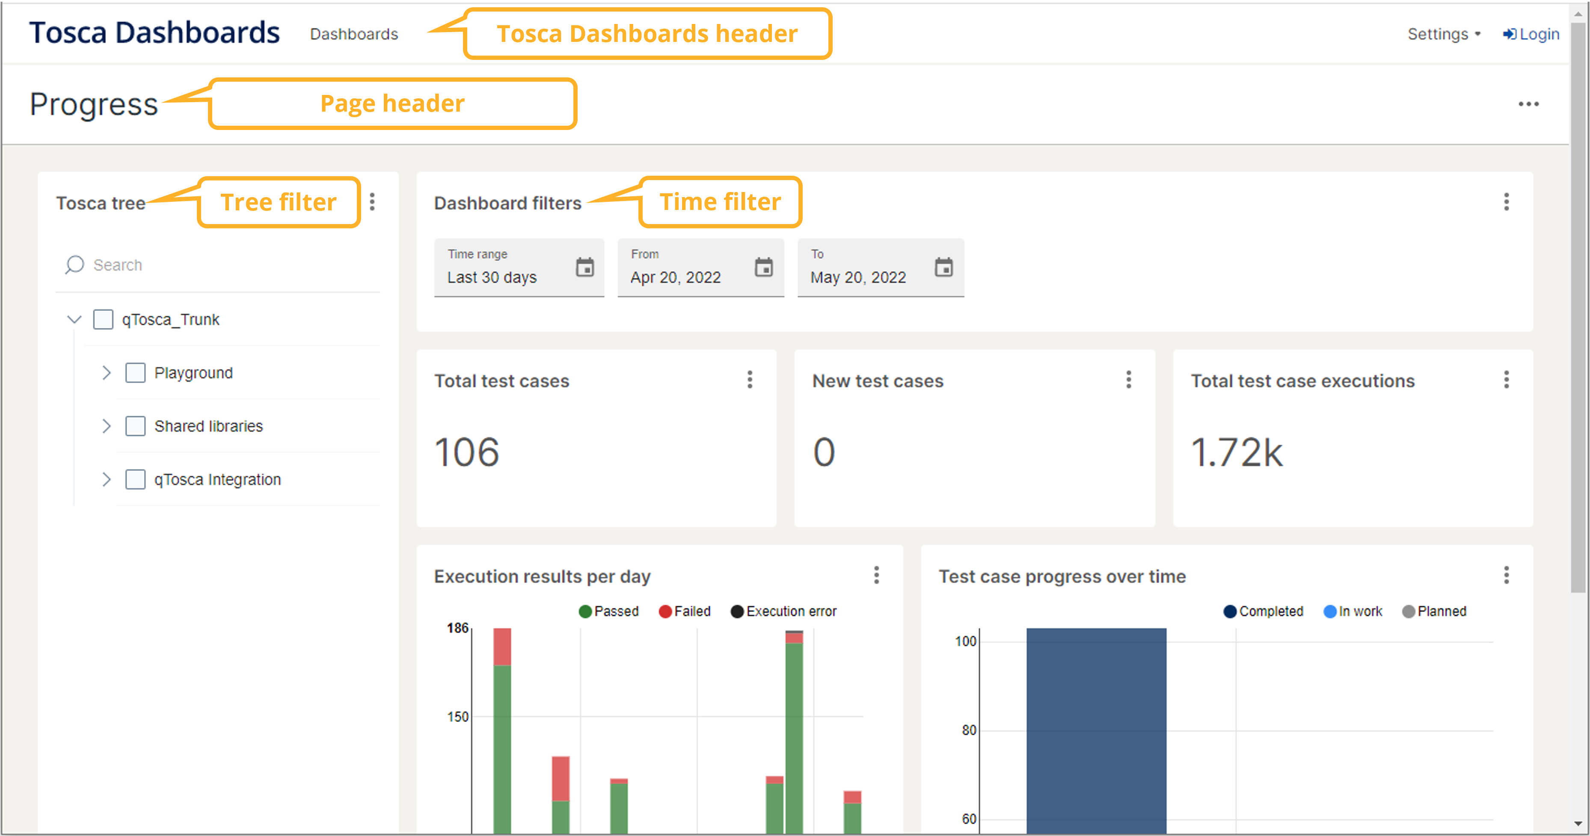Toggle the Passed legend swatch
Screen dimensions: 1590x836
584,611
